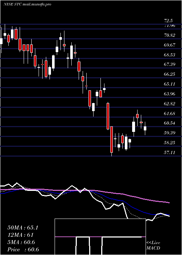Click the NYSE STC mail.munafa.pro title text

(27, 4)
